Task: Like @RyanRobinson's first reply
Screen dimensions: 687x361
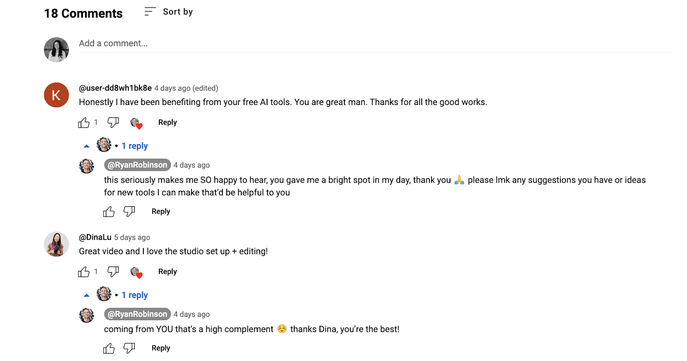Action: tap(109, 211)
